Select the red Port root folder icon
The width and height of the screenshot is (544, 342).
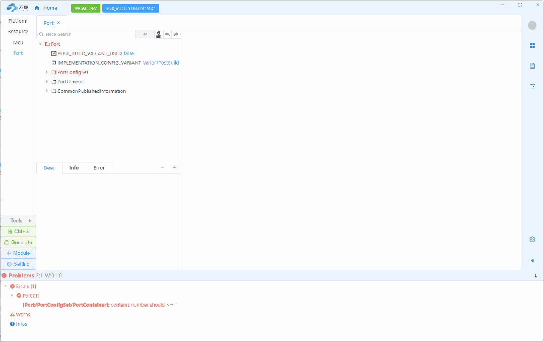pyautogui.click(x=47, y=44)
